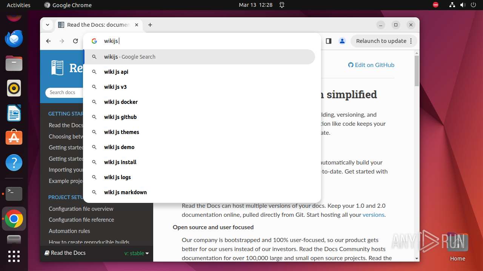Open Terminal from the dock
The width and height of the screenshot is (483, 271).
tap(14, 194)
